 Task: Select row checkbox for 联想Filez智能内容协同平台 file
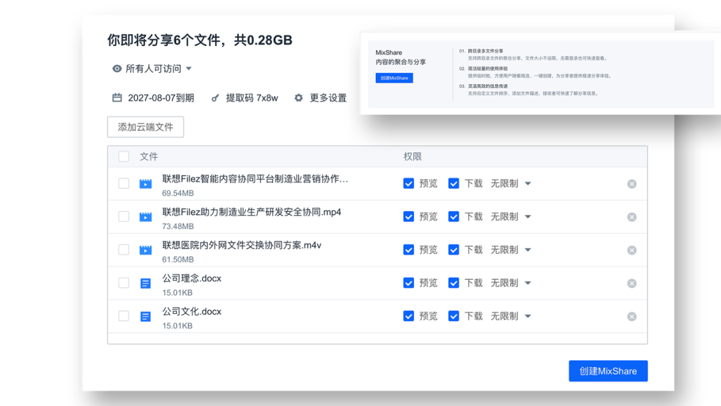[124, 184]
